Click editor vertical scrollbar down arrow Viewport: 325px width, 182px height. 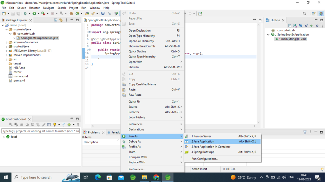258,122
